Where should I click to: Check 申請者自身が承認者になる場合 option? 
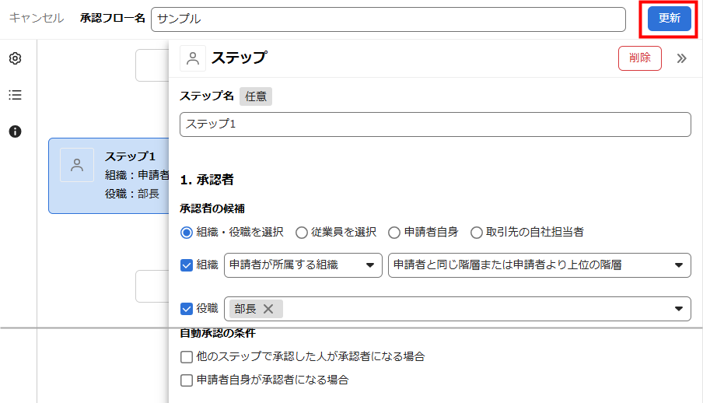187,380
